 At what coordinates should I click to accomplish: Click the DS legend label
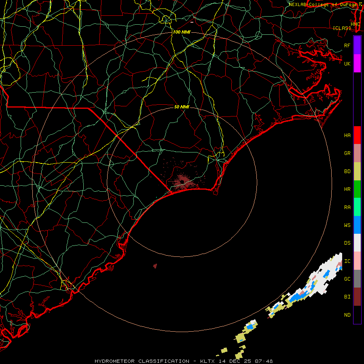[347, 243]
